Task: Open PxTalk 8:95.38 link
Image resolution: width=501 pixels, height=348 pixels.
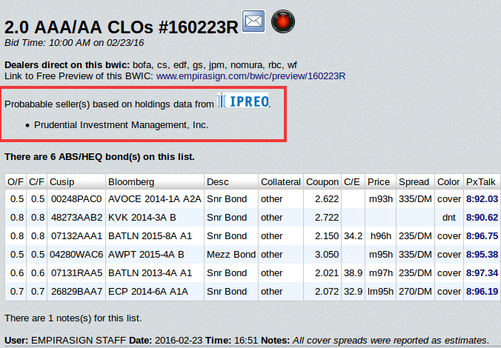Action: pyautogui.click(x=482, y=255)
